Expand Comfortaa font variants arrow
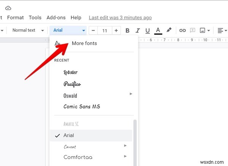The height and width of the screenshot is (166, 228). point(125,156)
